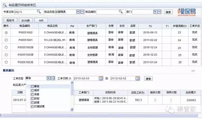Viewport: 202px width, 119px height.
Task: Click the date cell 2011-02-22
Action: (x=150, y=40)
